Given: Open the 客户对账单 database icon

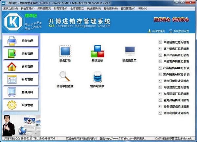Looking at the screenshot, I should tap(98, 77).
